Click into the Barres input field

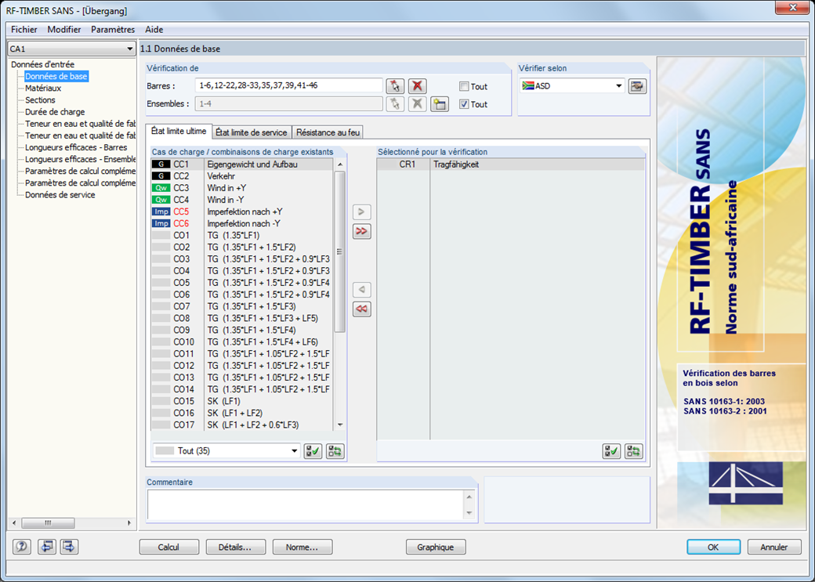coord(288,85)
